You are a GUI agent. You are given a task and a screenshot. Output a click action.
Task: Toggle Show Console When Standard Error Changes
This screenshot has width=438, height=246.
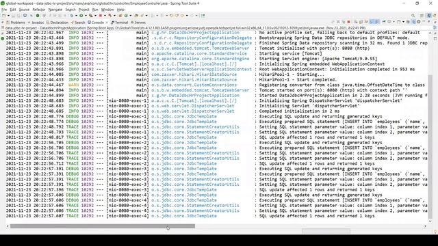point(376,22)
